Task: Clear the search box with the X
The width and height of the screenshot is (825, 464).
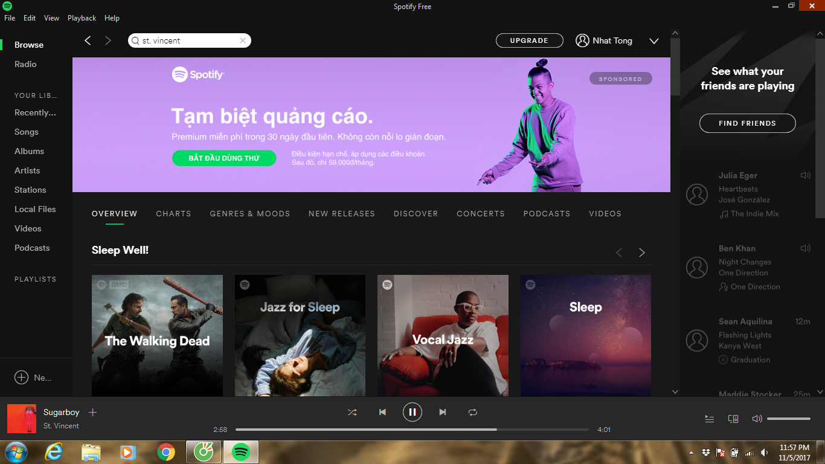Action: [243, 40]
